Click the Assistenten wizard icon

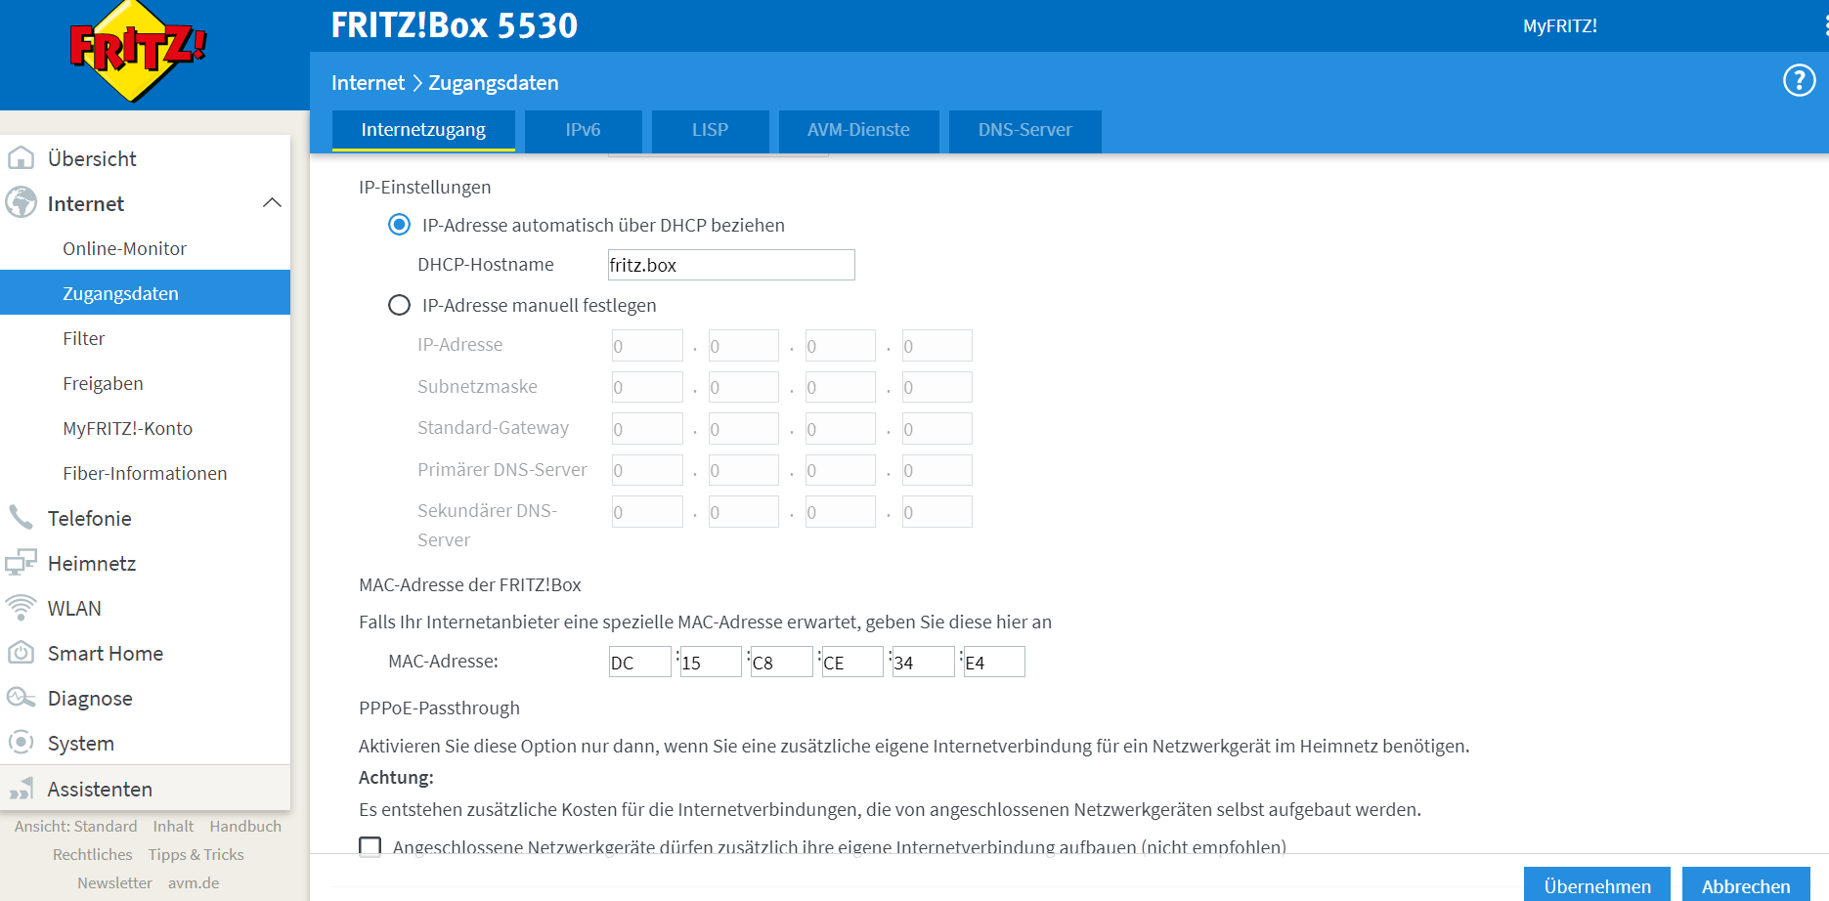click(x=21, y=789)
